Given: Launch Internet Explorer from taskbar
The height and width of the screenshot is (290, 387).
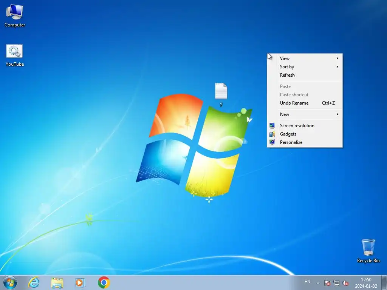Looking at the screenshot, I should [34, 282].
